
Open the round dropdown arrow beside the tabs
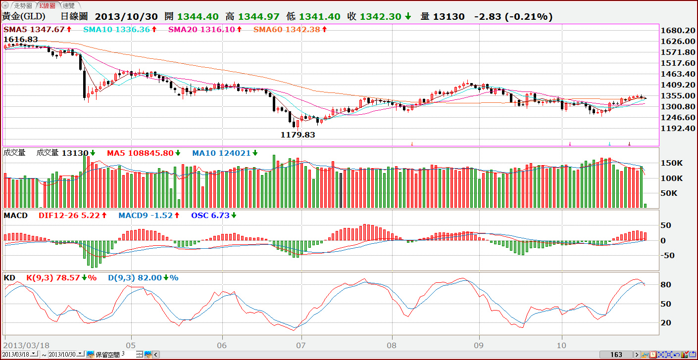4,5
